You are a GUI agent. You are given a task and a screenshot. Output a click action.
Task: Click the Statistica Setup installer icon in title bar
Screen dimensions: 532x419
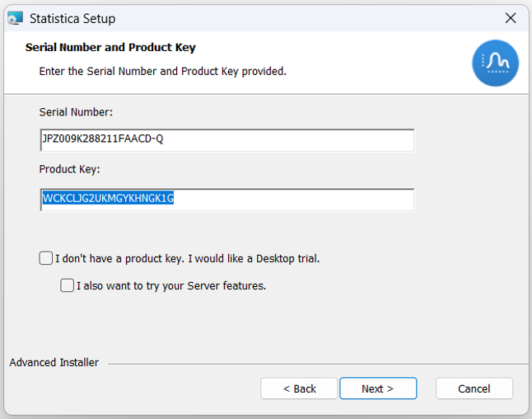pyautogui.click(x=16, y=18)
